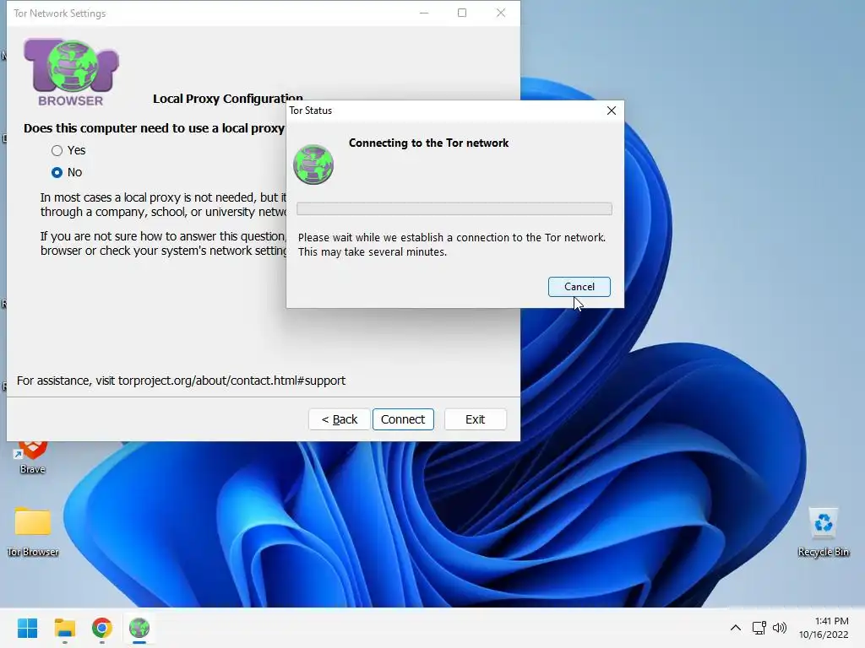The width and height of the screenshot is (865, 648).
Task: Click the Connect button in Tor Network Settings
Action: [403, 419]
